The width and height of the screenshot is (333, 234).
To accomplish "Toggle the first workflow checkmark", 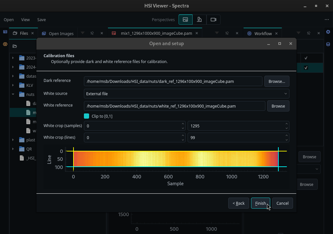I will pos(306,58).
